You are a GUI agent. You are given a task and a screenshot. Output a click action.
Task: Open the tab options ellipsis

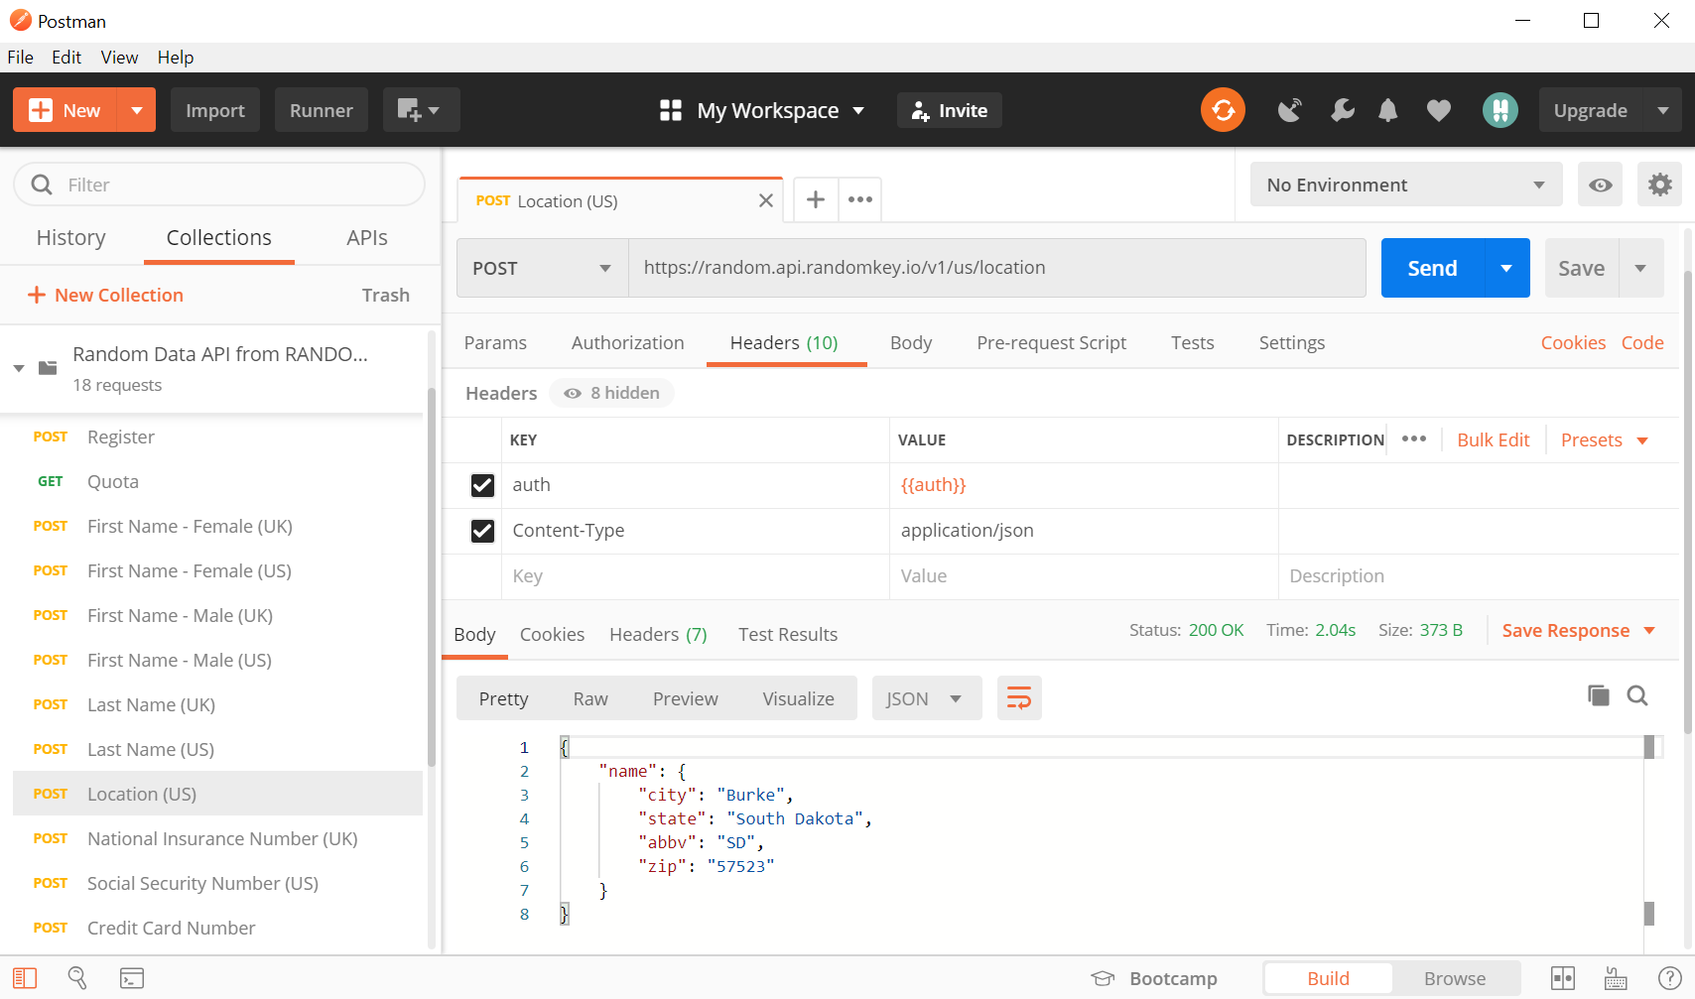coord(860,200)
